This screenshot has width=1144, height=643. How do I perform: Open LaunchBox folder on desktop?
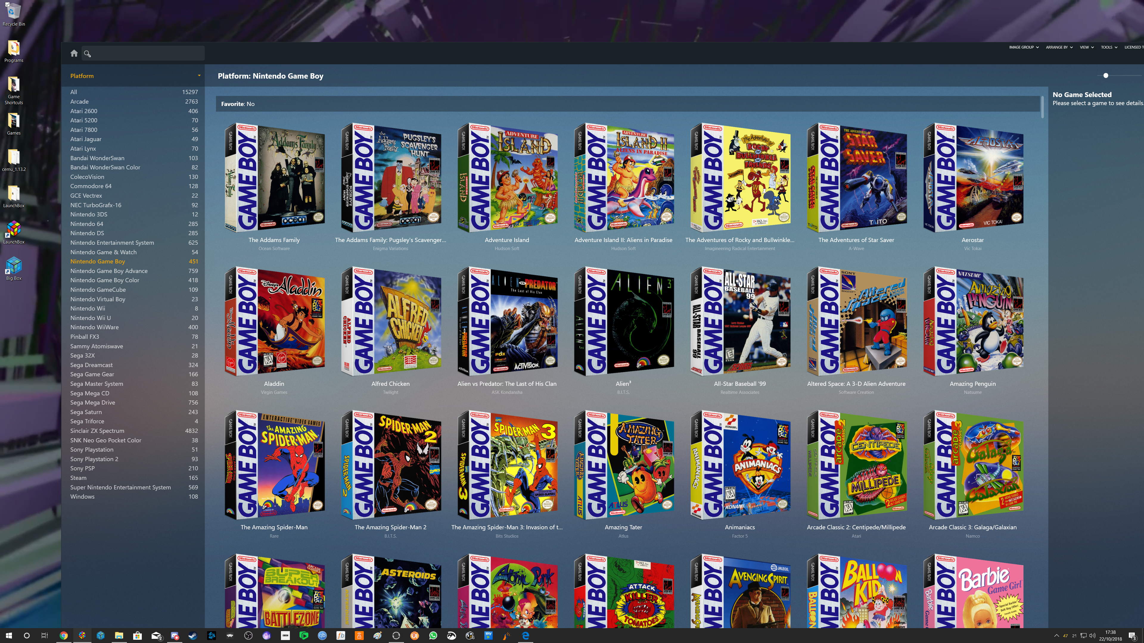click(14, 196)
